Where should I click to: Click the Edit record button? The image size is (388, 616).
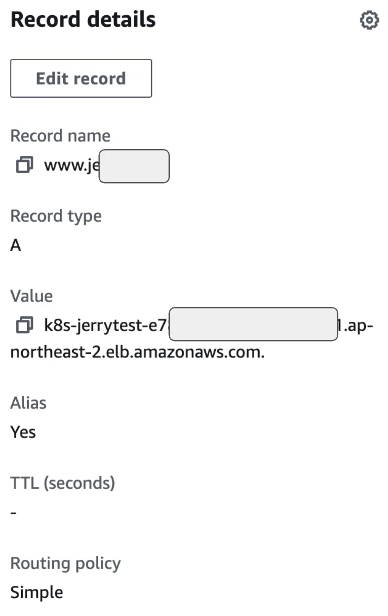[81, 78]
